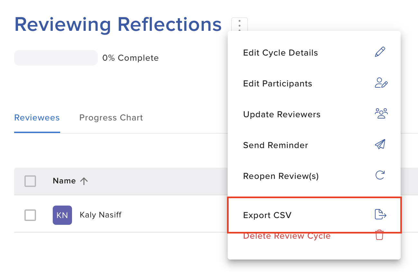Click the pencil icon beside Edit Cycle Details
The width and height of the screenshot is (418, 273).
coord(380,52)
